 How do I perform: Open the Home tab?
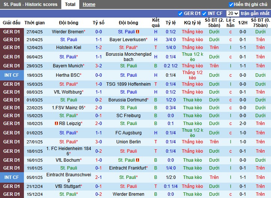pyautogui.click(x=89, y=4)
